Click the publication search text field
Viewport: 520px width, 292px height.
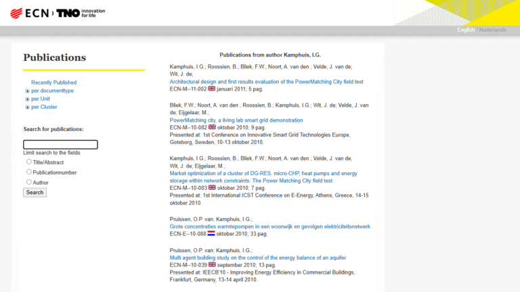(x=60, y=144)
